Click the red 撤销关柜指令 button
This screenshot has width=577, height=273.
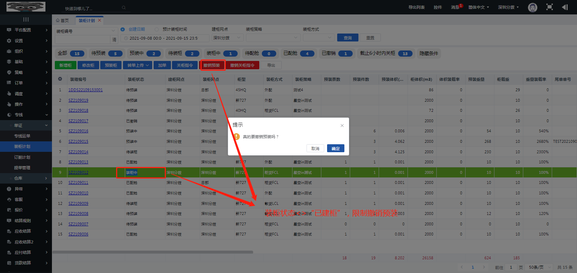click(x=242, y=65)
